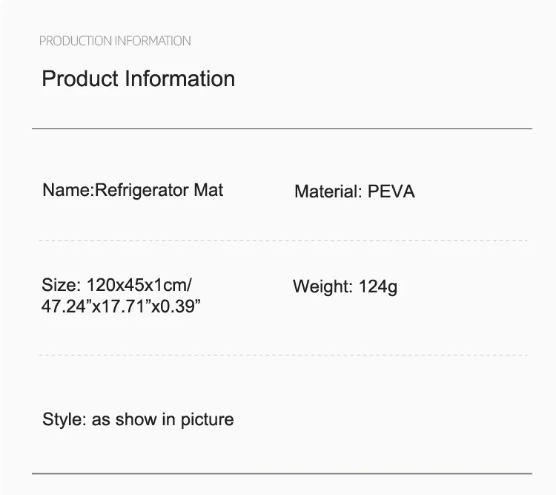This screenshot has width=556, height=495.
Task: Click the Product Information heading
Action: (138, 79)
